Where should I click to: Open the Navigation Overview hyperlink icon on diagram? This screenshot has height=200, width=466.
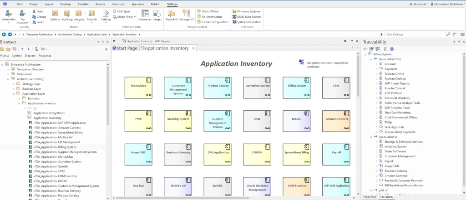pyautogui.click(x=301, y=62)
